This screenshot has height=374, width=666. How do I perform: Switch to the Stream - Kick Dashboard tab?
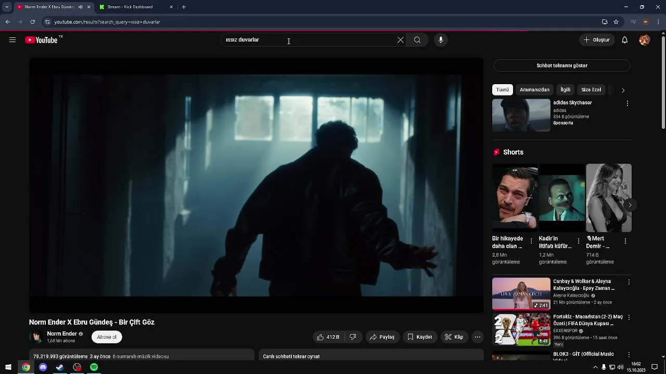coord(131,7)
